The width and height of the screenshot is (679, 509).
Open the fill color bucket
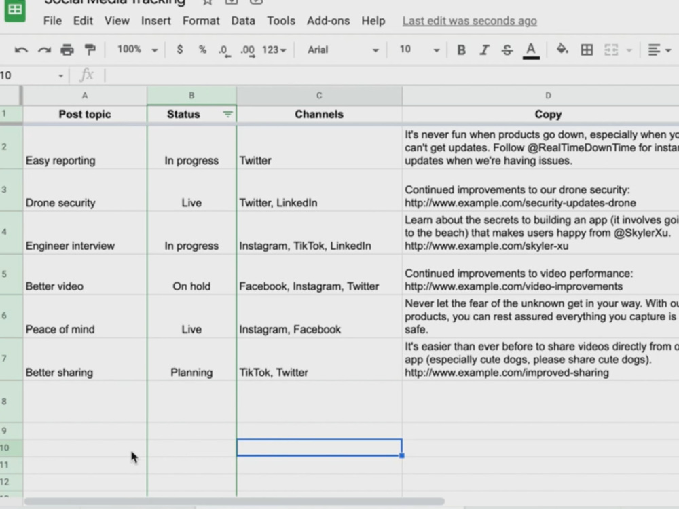[562, 50]
